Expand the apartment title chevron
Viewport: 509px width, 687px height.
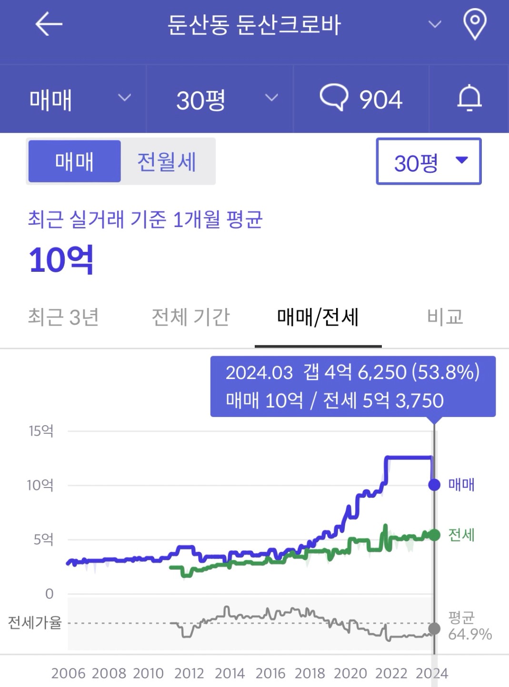(435, 24)
